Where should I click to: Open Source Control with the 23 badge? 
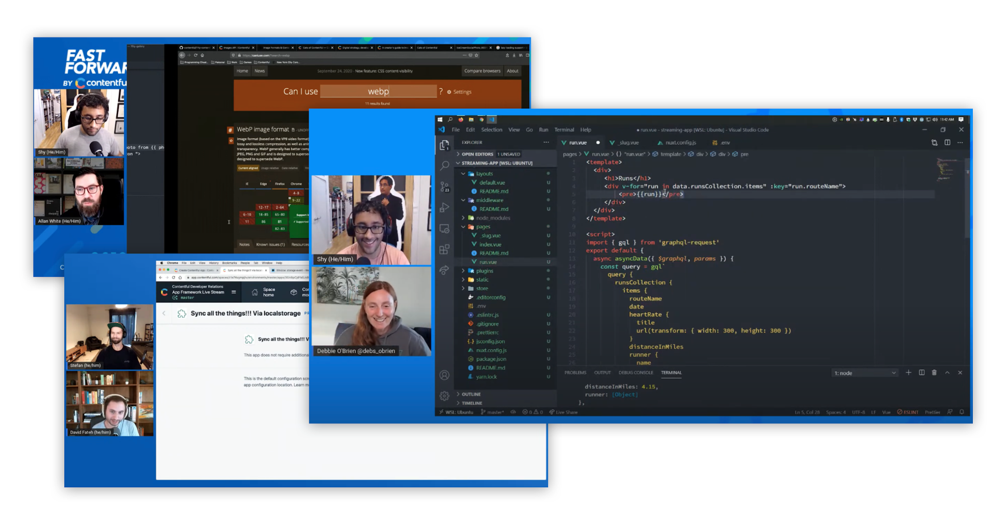click(x=444, y=187)
